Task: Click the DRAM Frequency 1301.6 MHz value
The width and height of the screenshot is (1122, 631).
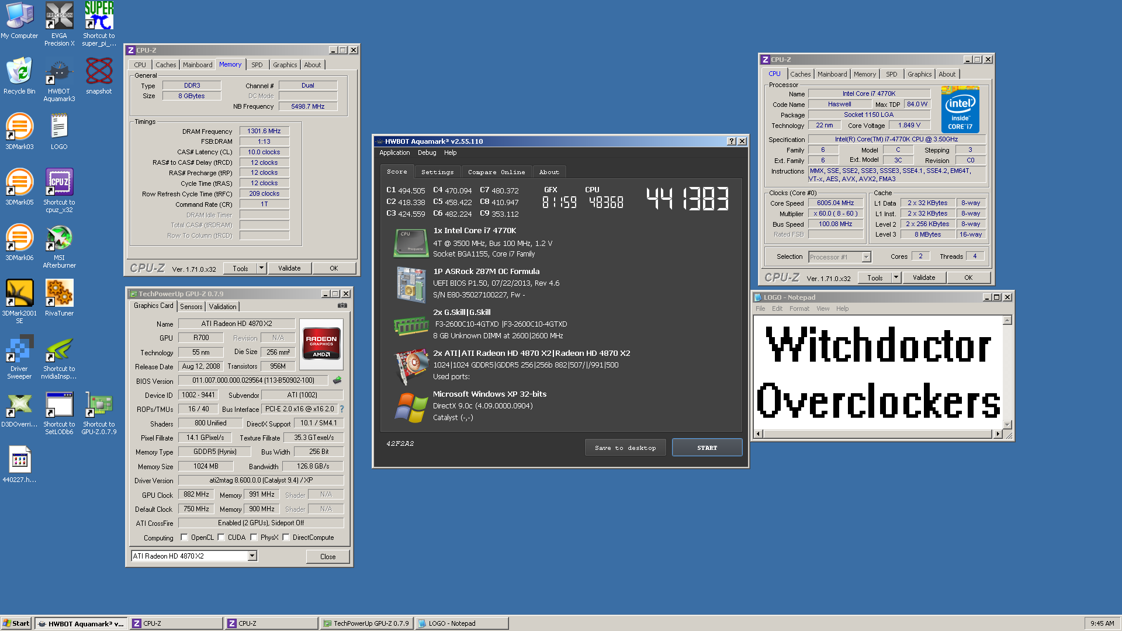Action: [x=264, y=131]
